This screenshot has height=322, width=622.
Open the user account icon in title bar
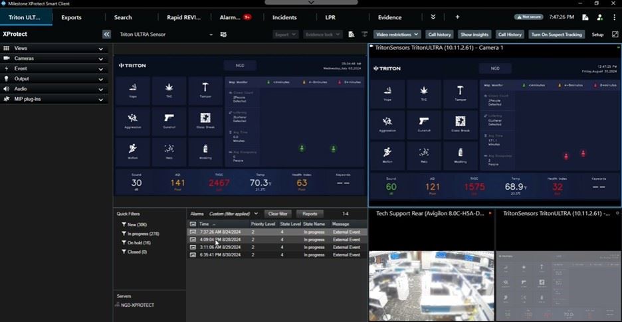tap(600, 17)
